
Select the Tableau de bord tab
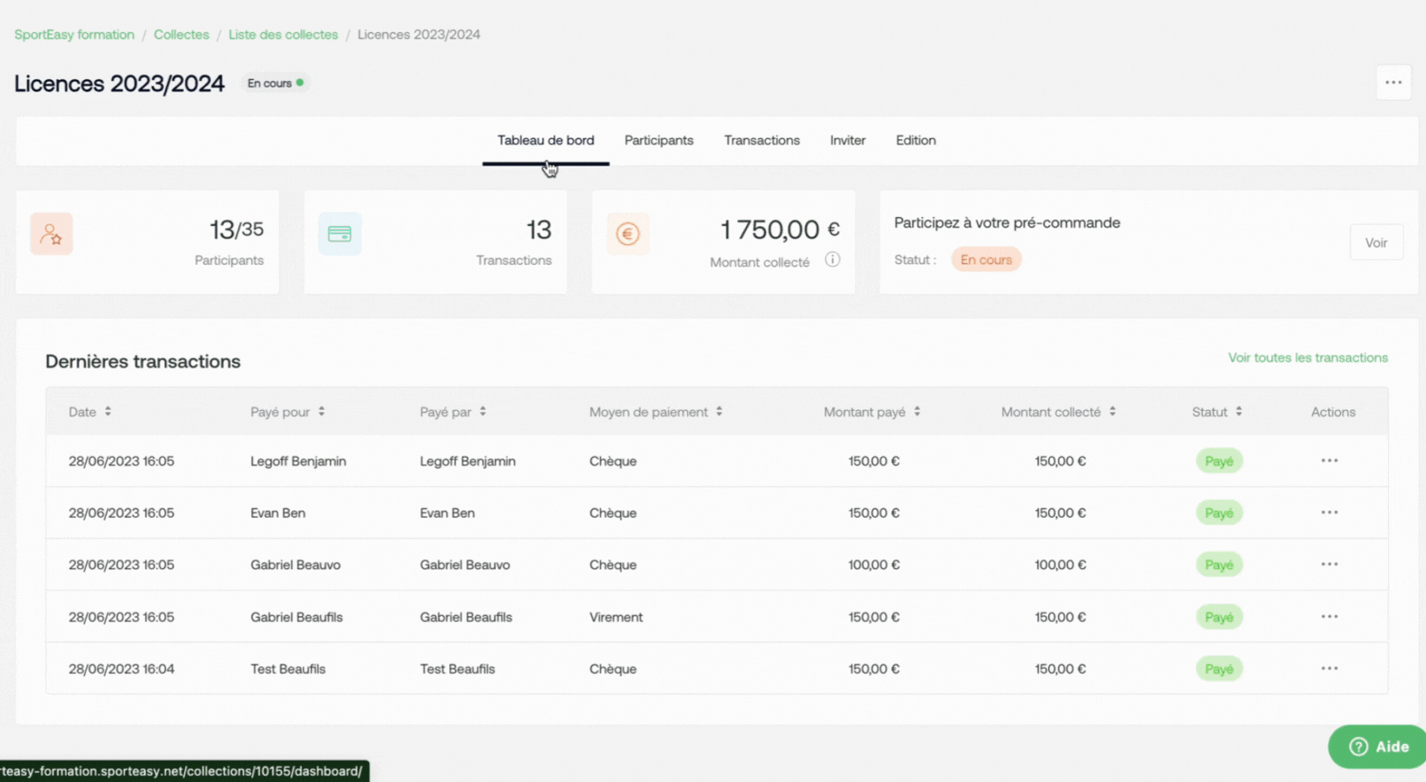click(x=545, y=140)
